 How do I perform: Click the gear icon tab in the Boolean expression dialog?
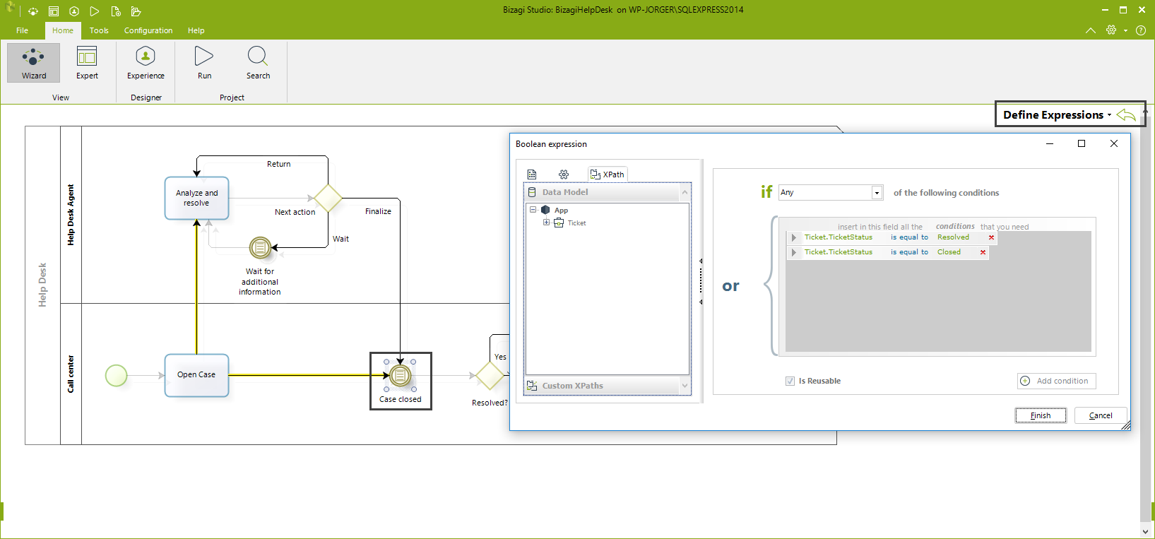564,174
